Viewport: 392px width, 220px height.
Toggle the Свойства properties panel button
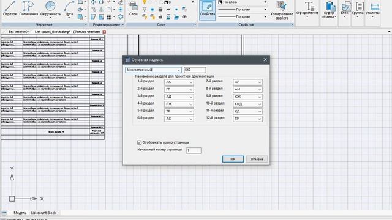(x=207, y=10)
